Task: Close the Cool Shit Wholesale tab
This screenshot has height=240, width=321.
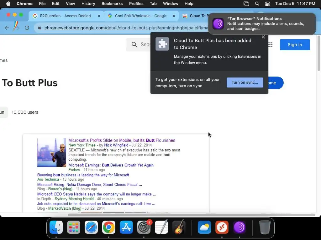Action: coord(174,16)
